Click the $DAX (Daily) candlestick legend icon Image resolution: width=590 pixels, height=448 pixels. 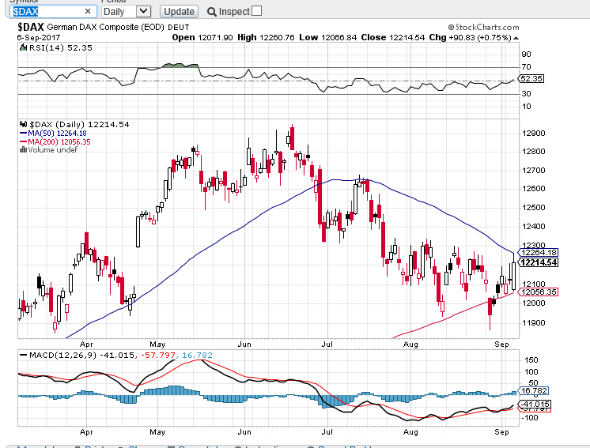pos(23,124)
